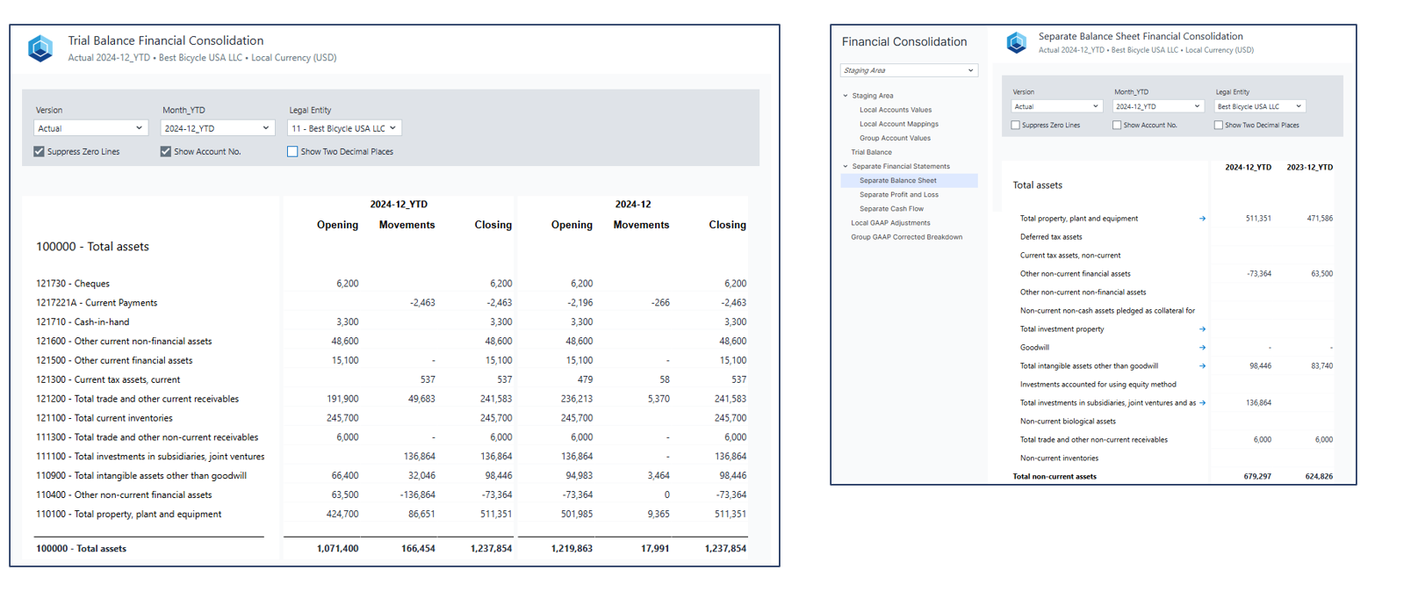This screenshot has height=606, width=1411.
Task: Click 121200 - Total trade and other current receivables
Action: pyautogui.click(x=137, y=400)
